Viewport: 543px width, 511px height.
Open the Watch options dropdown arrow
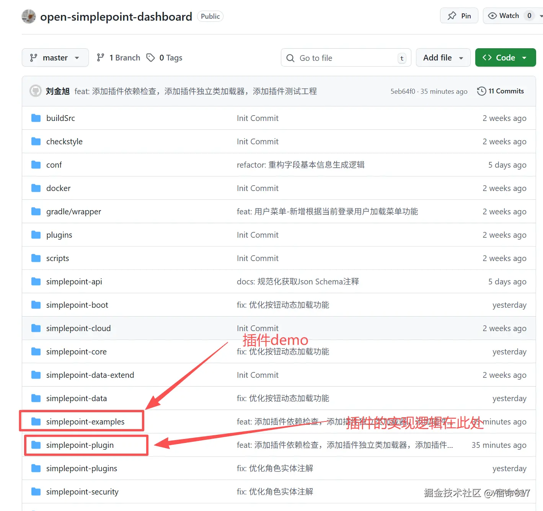(x=541, y=16)
